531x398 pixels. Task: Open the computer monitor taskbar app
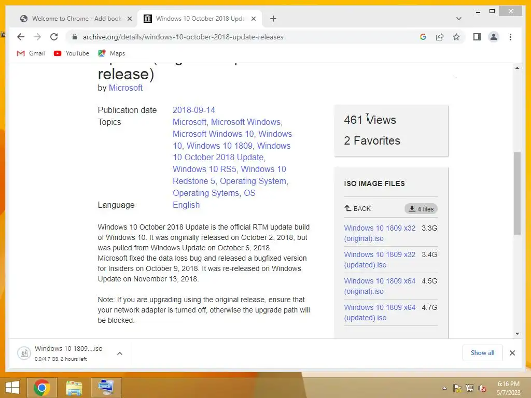point(106,388)
